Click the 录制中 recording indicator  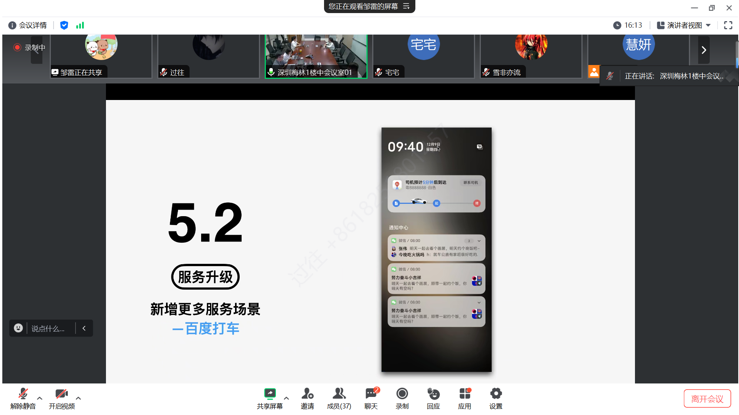[x=30, y=47]
